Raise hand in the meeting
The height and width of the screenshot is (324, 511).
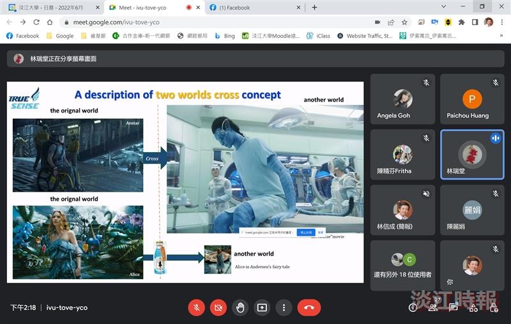(240, 307)
